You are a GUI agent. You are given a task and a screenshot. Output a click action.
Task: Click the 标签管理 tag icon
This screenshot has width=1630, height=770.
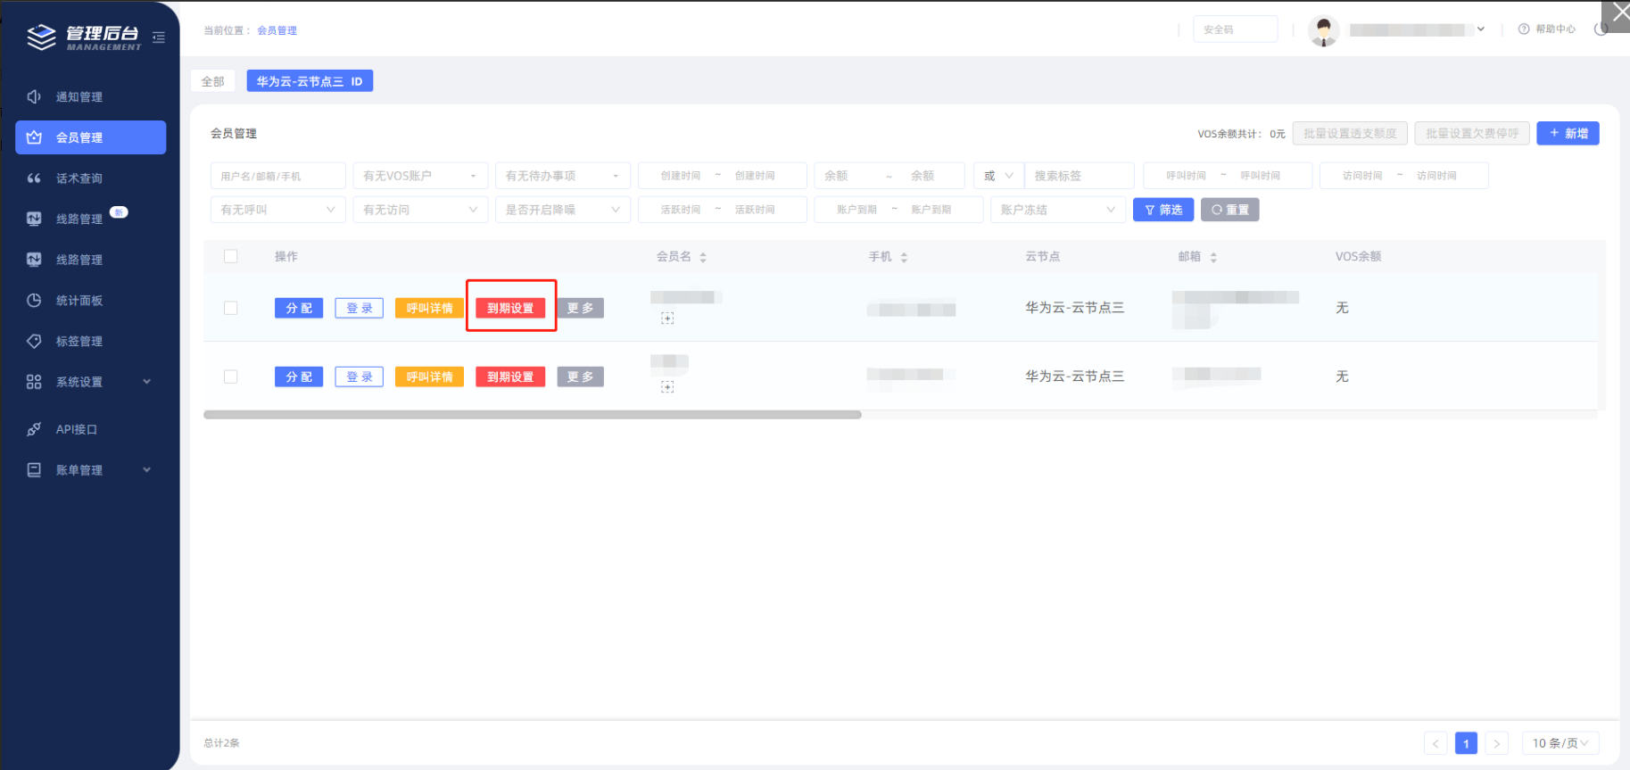[x=34, y=341]
